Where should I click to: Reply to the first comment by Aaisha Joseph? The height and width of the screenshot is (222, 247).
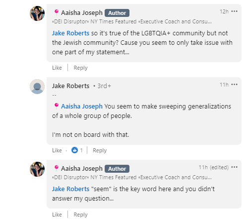coord(80,68)
